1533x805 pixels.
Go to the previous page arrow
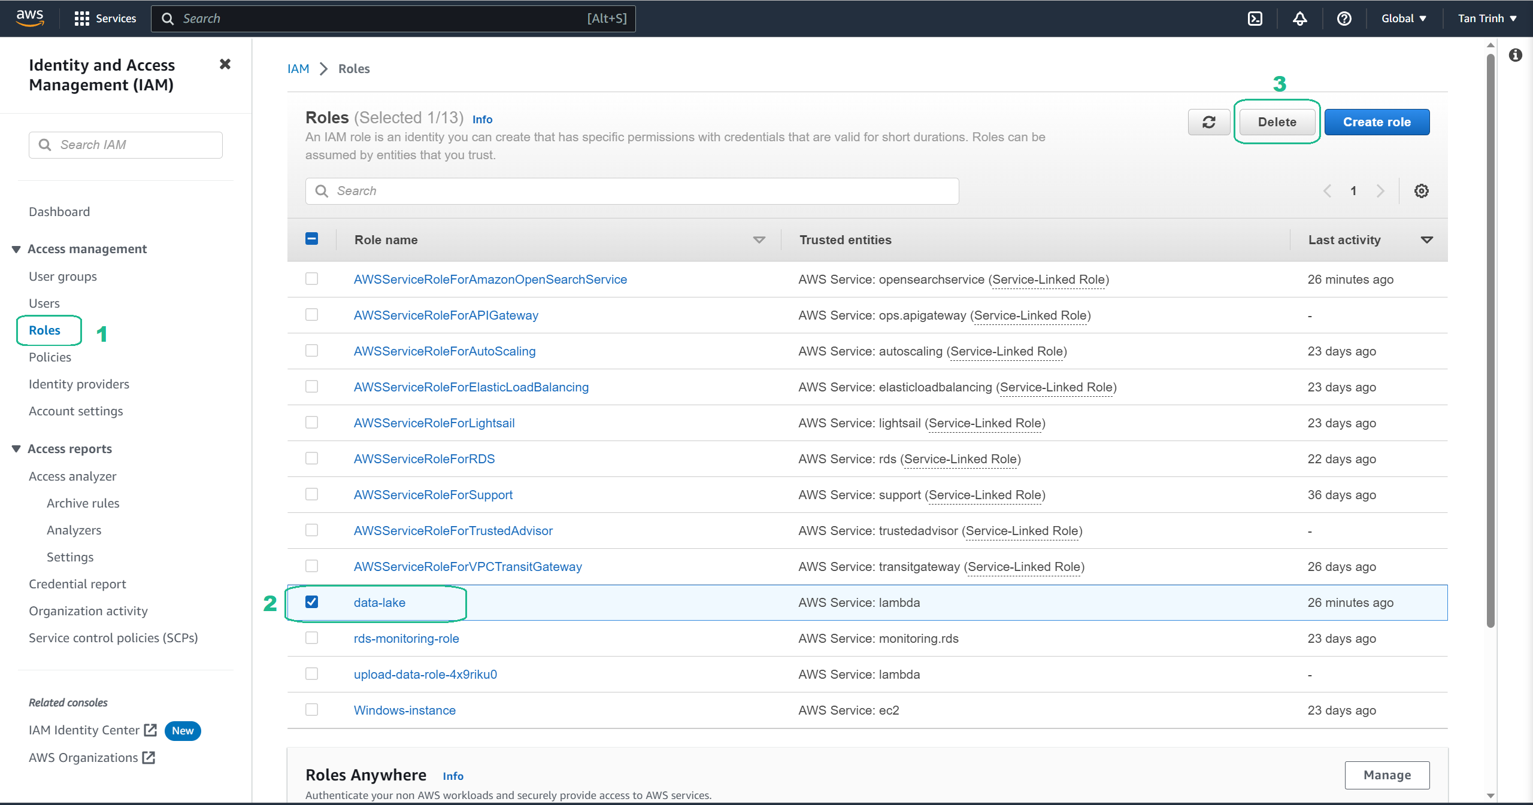(x=1328, y=191)
